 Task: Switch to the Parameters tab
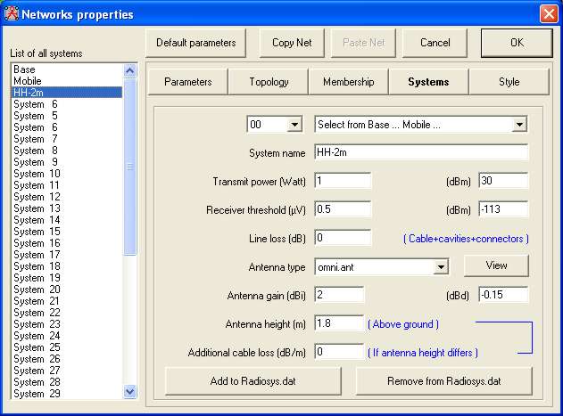pyautogui.click(x=187, y=82)
